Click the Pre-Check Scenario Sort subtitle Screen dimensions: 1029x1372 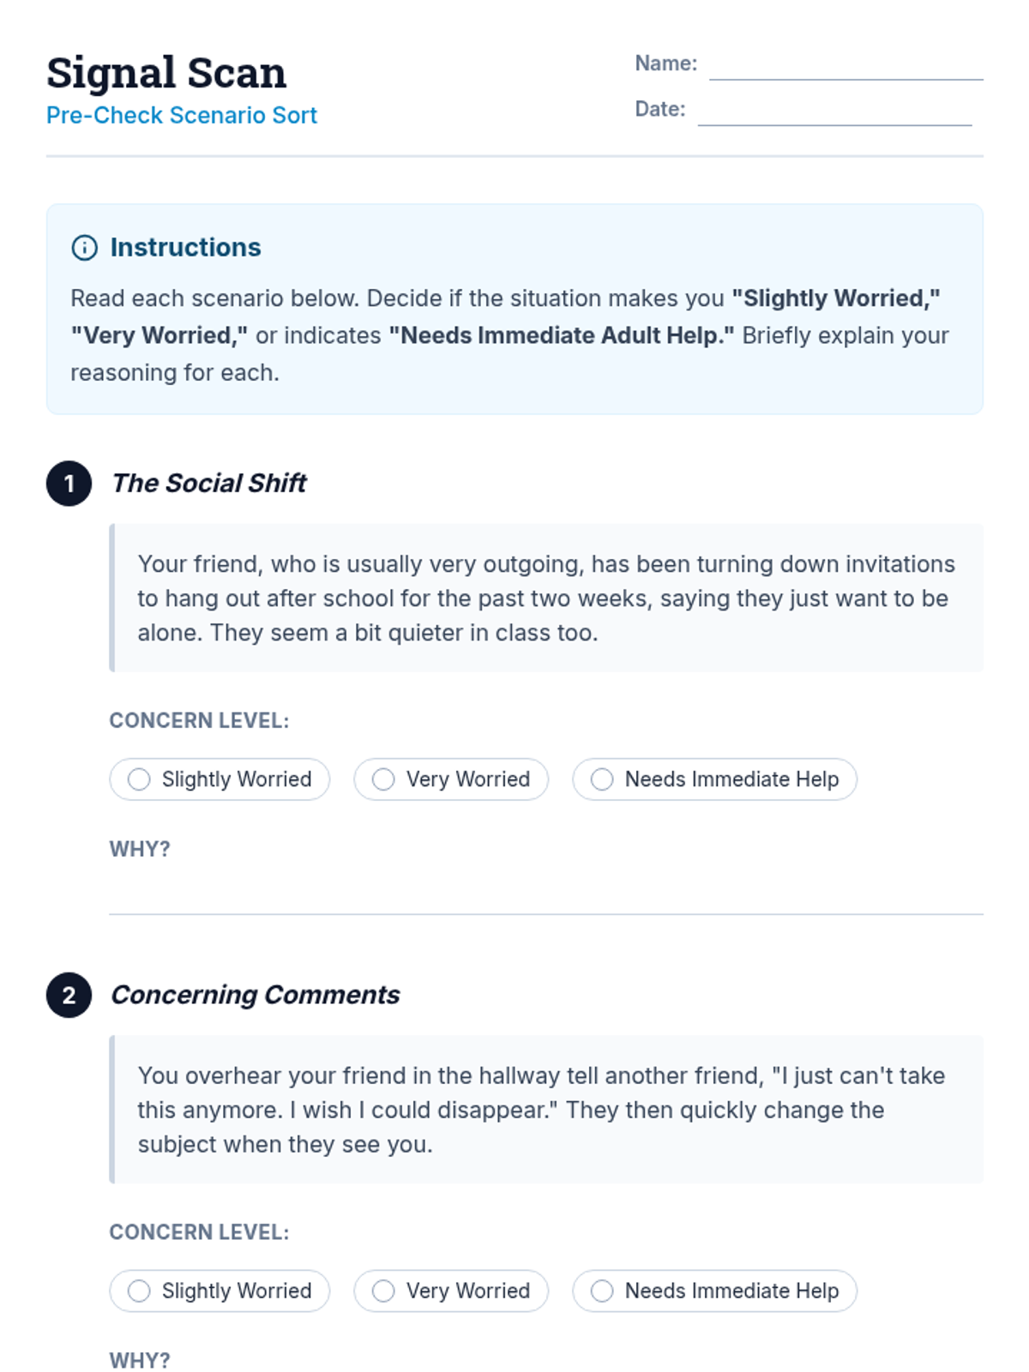[182, 115]
